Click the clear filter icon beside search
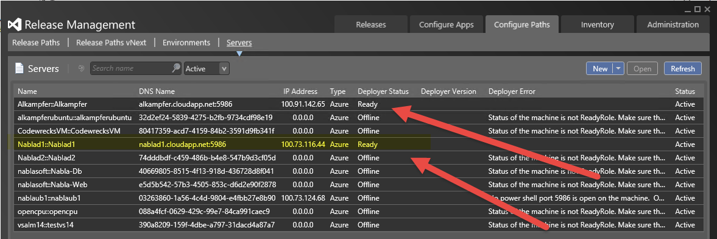The height and width of the screenshot is (239, 717). pos(82,68)
